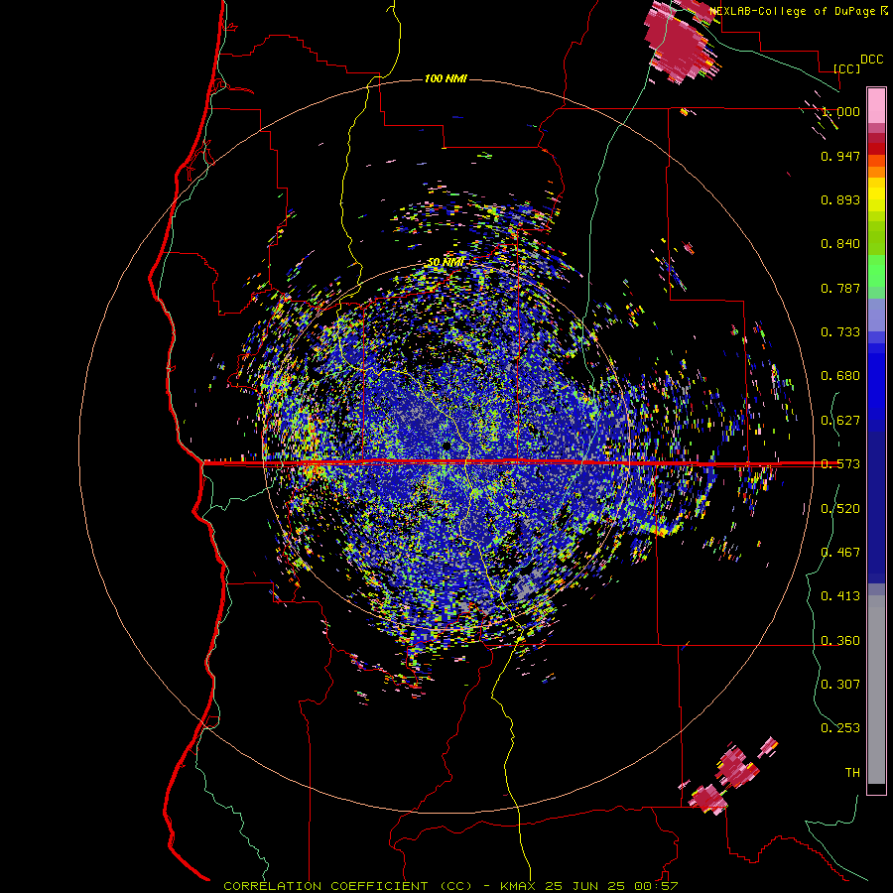Viewport: 893px width, 893px height.
Task: Pick the light pink swatch atop color bar
Action: (876, 105)
